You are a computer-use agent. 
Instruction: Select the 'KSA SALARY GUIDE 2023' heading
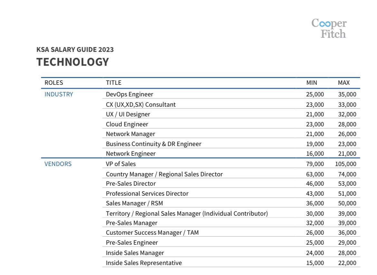coord(75,50)
